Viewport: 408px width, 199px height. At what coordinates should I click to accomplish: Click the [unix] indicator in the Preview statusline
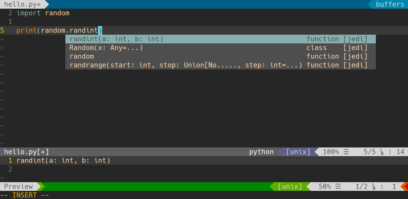[290, 186]
